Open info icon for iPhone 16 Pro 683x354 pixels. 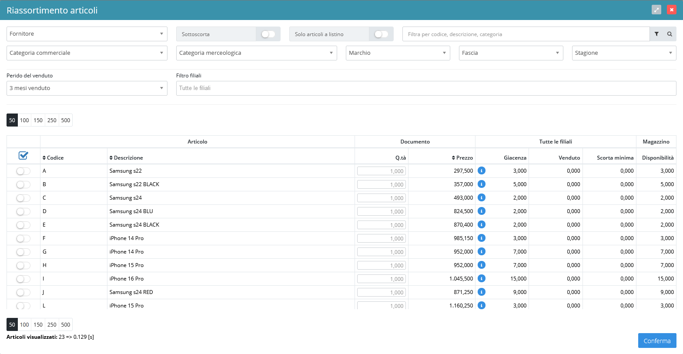[482, 278]
